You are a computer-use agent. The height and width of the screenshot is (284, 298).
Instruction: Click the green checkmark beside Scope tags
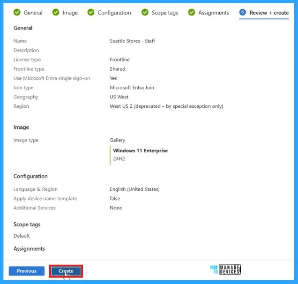[x=145, y=12]
